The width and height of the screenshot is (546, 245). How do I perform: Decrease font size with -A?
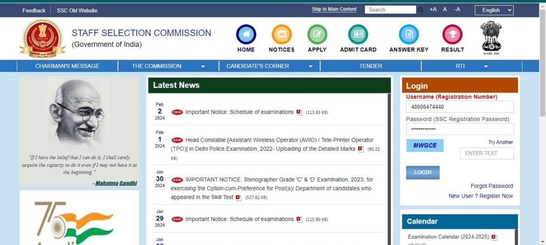pyautogui.click(x=457, y=9)
